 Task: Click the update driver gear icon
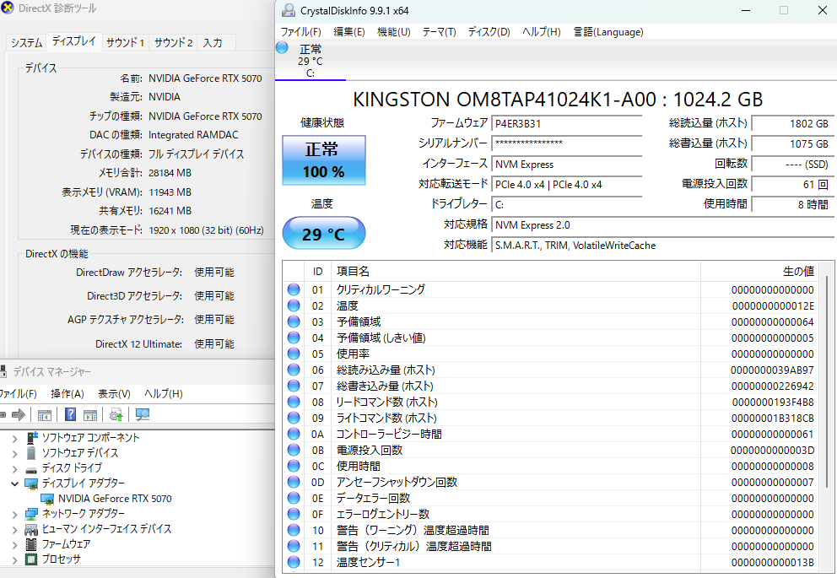coord(116,414)
